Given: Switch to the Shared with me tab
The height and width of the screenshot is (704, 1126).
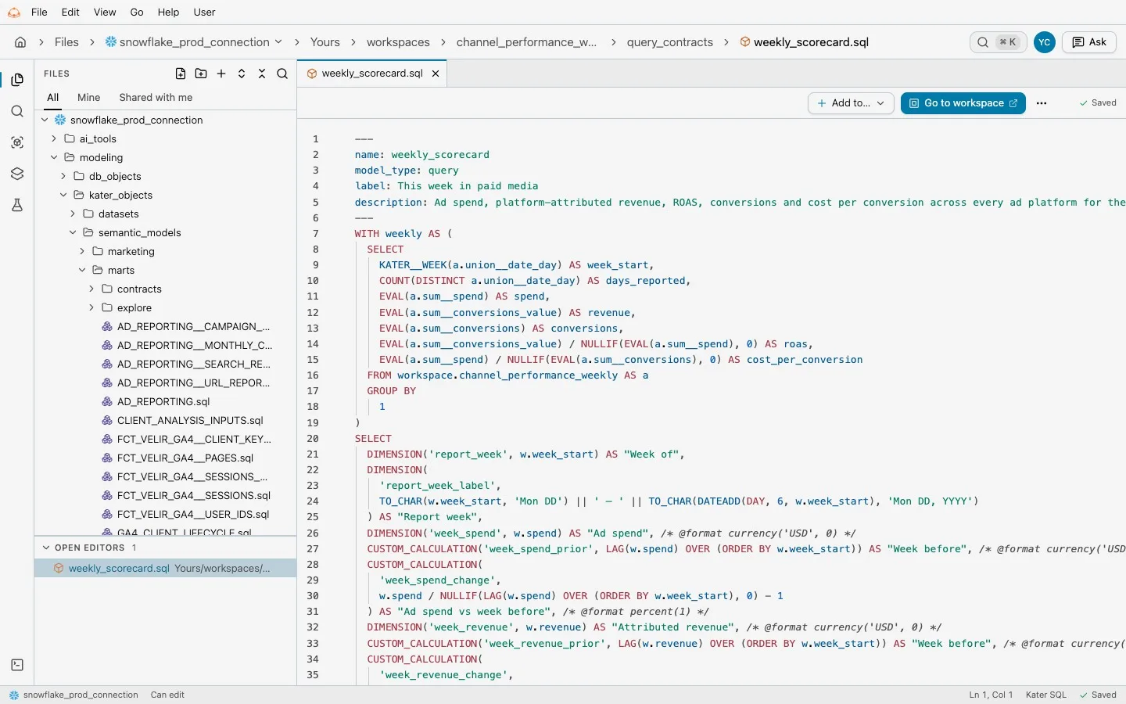Looking at the screenshot, I should pyautogui.click(x=156, y=98).
